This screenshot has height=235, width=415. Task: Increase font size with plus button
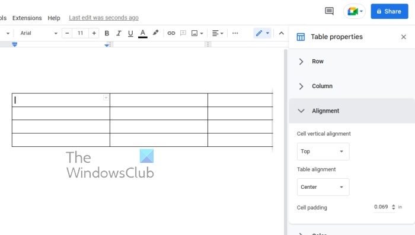tap(94, 33)
